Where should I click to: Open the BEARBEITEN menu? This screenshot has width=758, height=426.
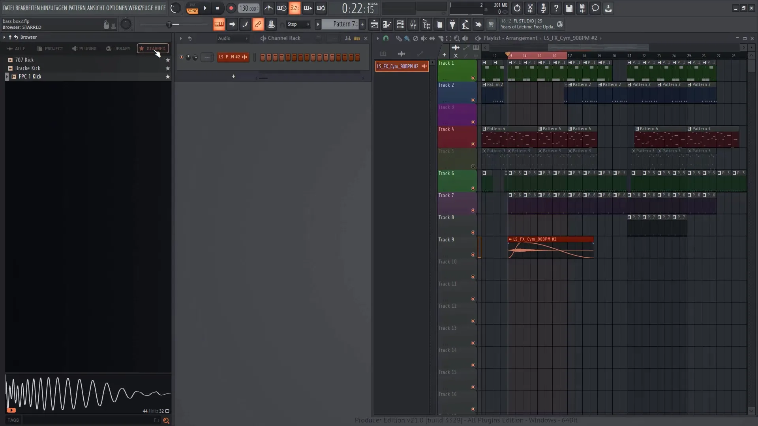[27, 8]
